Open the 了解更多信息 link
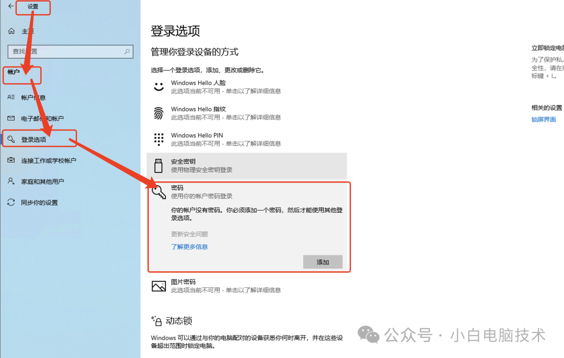This screenshot has width=564, height=358. (189, 247)
